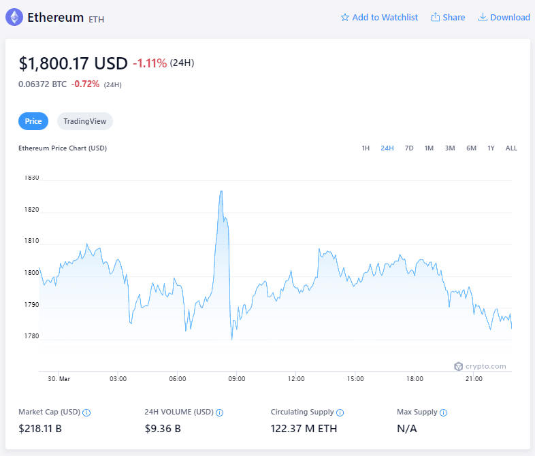Image resolution: width=535 pixels, height=456 pixels.
Task: Click the 1800 y-axis label
Action: [31, 272]
